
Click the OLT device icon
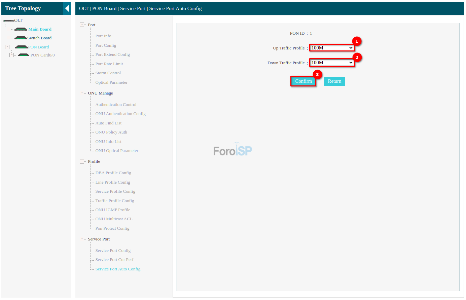[8, 21]
